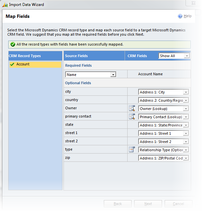Click the Help question mark icon

180,16
